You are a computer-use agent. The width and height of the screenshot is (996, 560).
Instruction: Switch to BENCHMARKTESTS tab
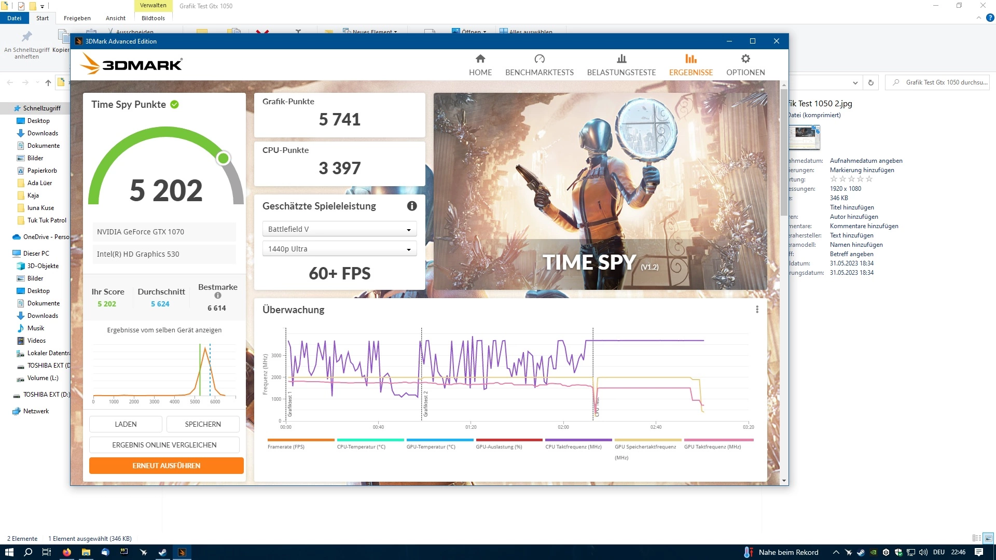[539, 65]
